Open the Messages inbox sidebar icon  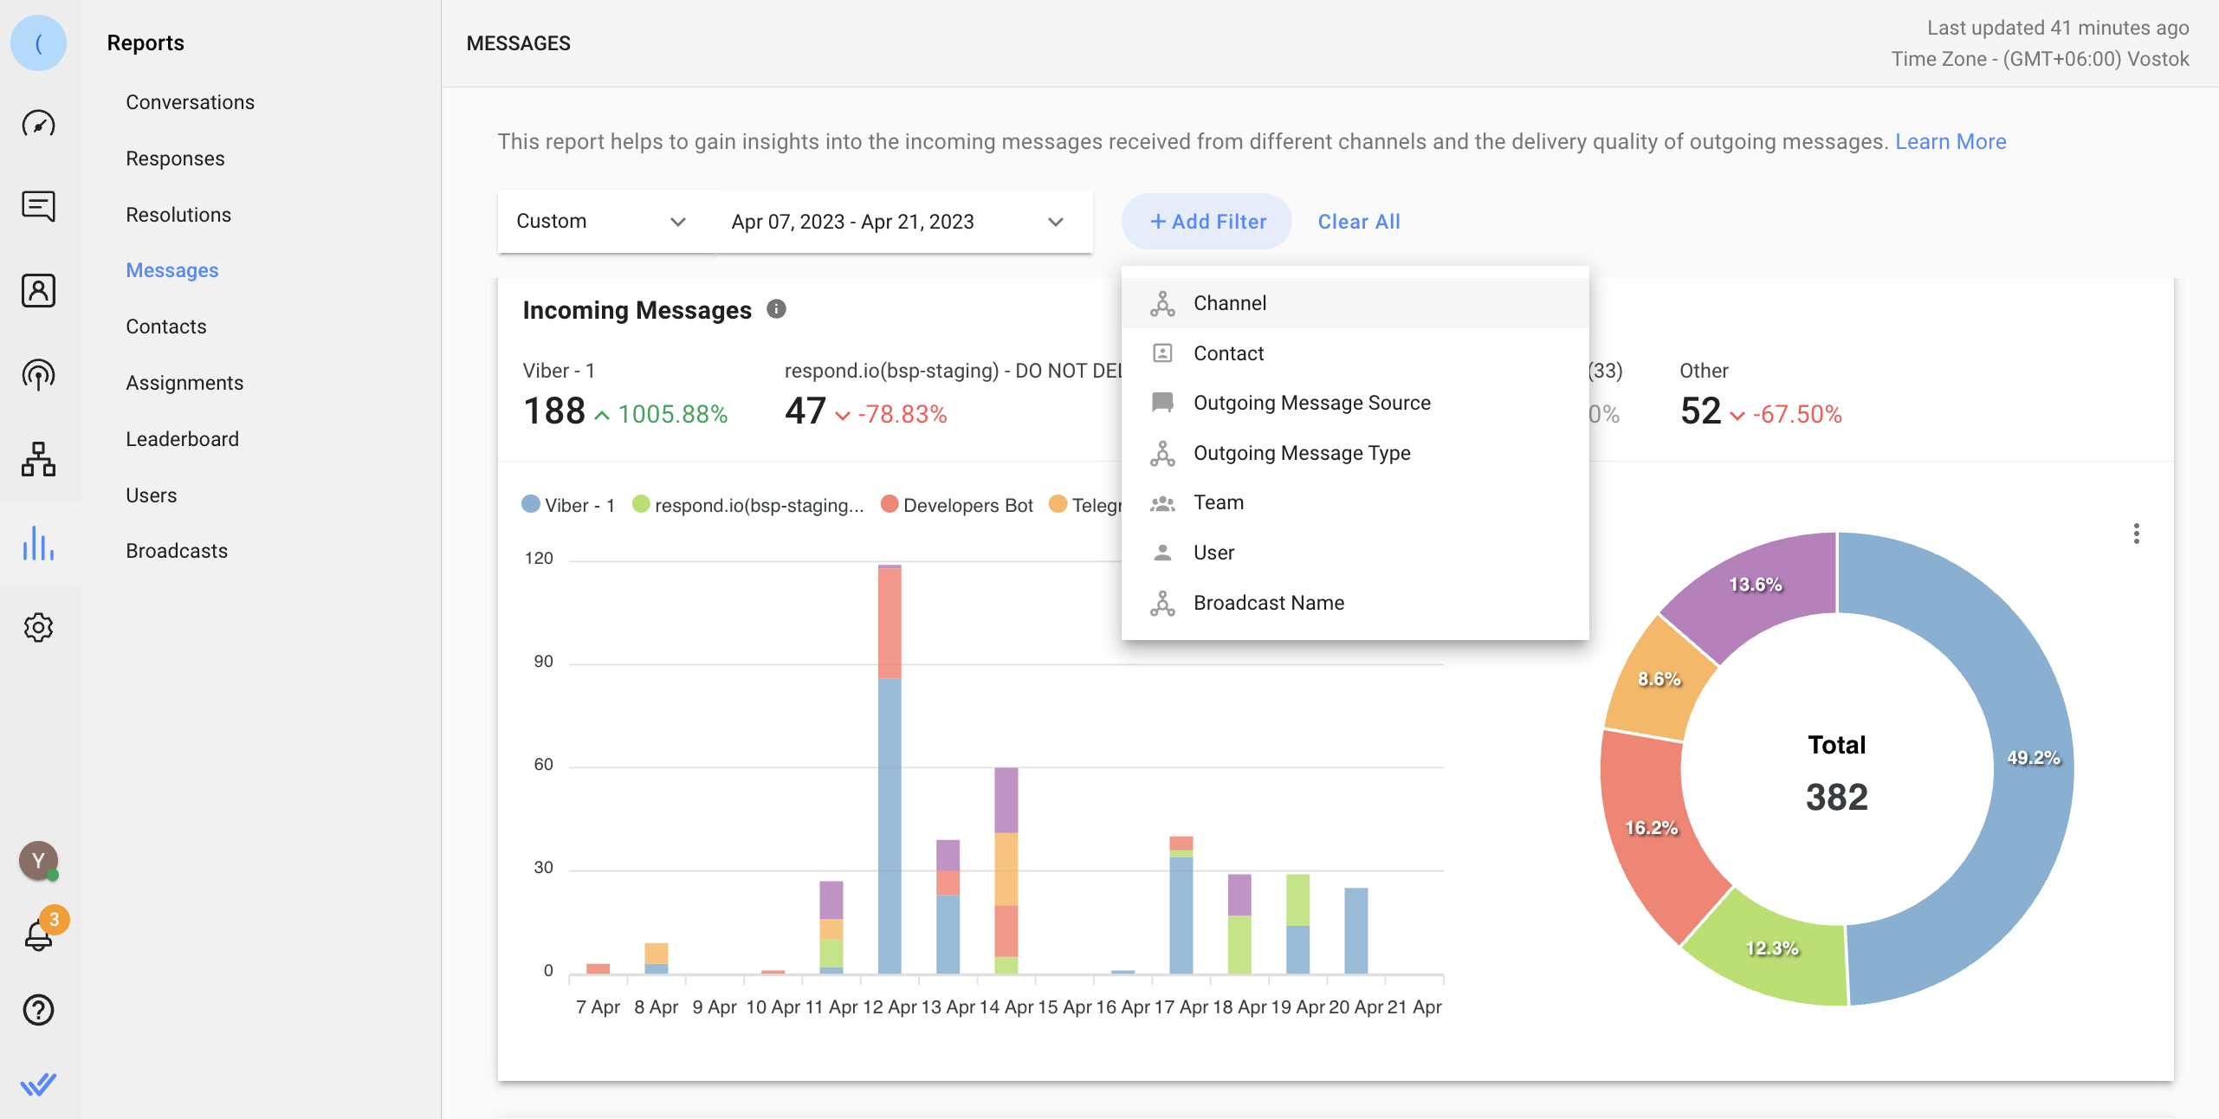(x=38, y=207)
